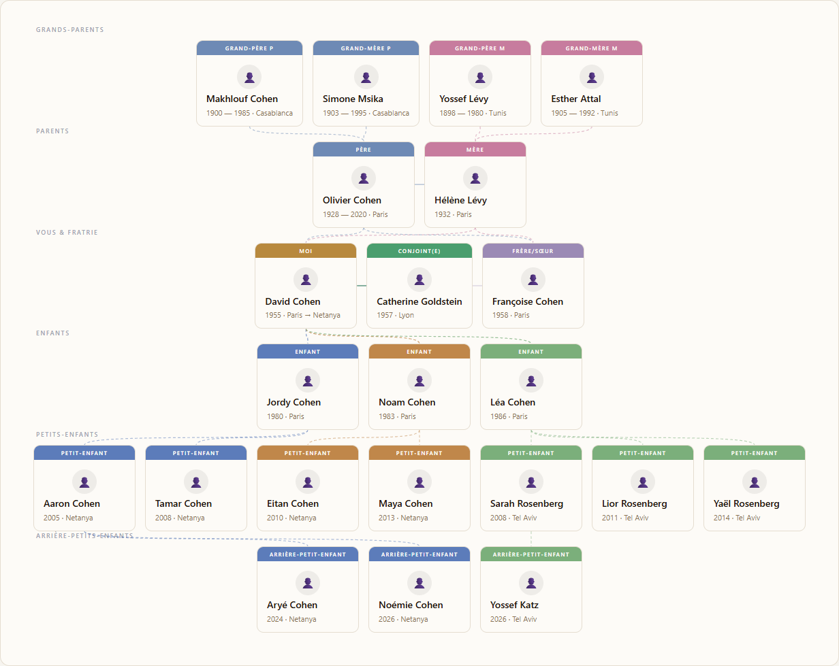Click Olivier Cohen's profile avatar
The image size is (839, 666).
tap(364, 178)
